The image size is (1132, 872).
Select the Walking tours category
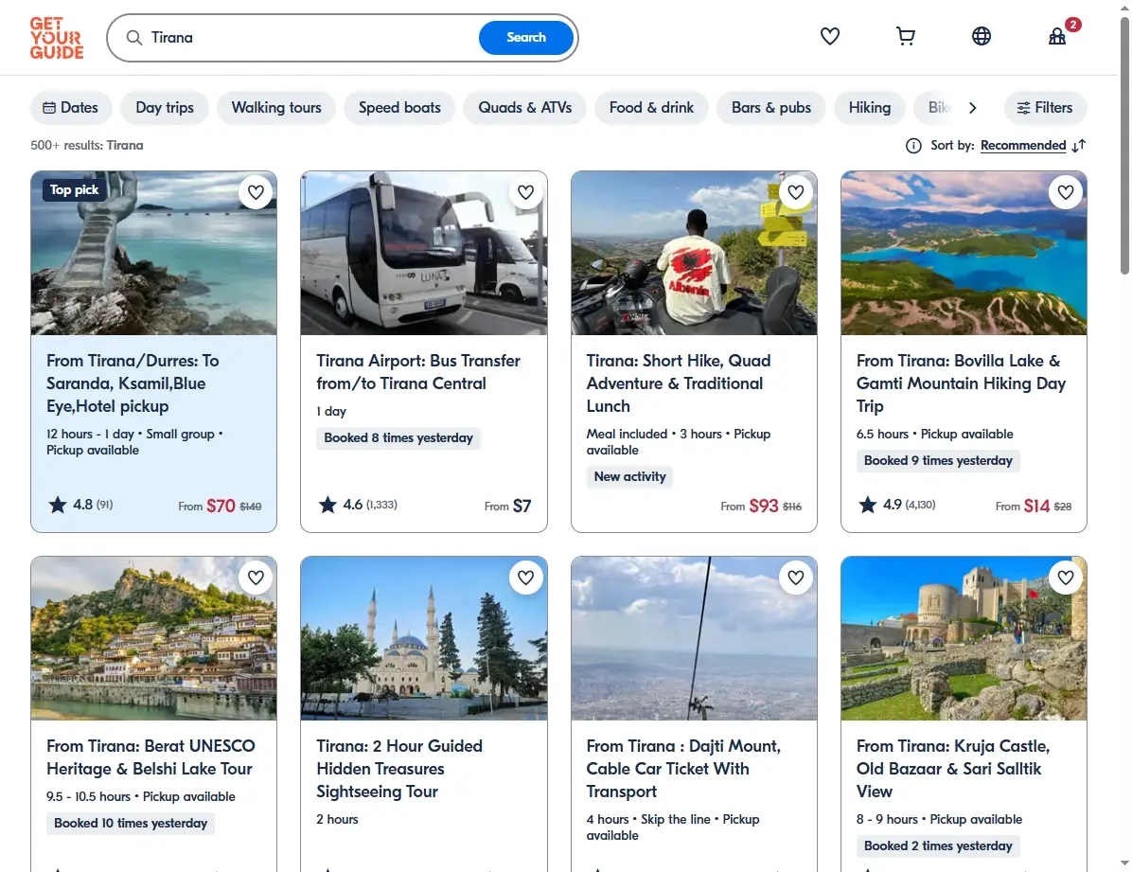276,108
